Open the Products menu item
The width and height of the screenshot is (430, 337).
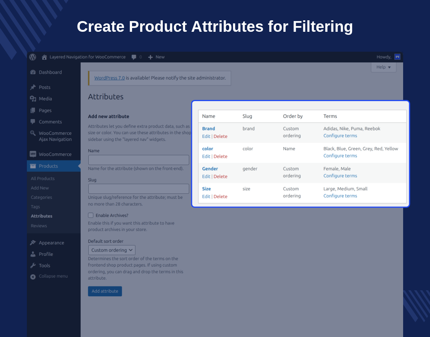48,166
